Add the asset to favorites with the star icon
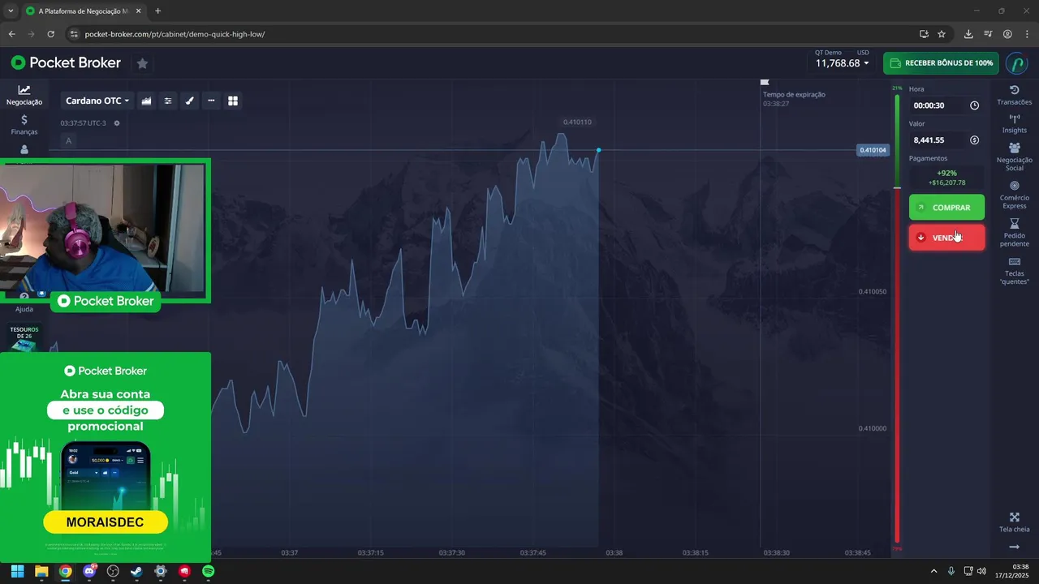The width and height of the screenshot is (1039, 584). 142,63
